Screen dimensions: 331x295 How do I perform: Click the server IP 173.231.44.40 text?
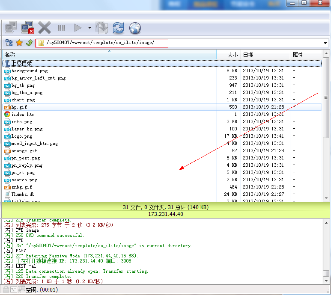pyautogui.click(x=166, y=214)
